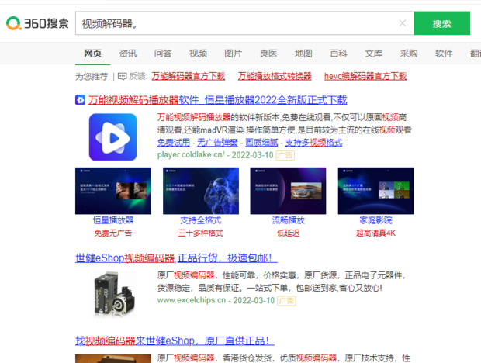The image size is (481, 363).
Task: Open the thumbnail above 家庭影院
Action: coord(375,191)
